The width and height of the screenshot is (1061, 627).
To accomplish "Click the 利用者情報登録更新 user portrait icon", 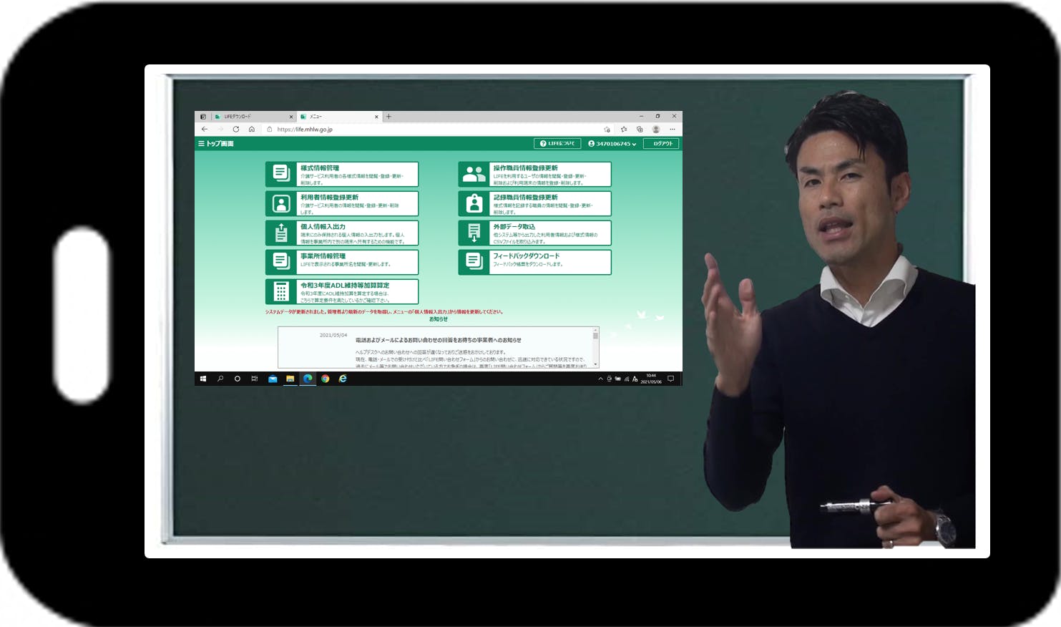I will [x=281, y=204].
